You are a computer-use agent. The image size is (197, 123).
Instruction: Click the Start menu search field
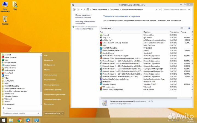(x=21, y=113)
